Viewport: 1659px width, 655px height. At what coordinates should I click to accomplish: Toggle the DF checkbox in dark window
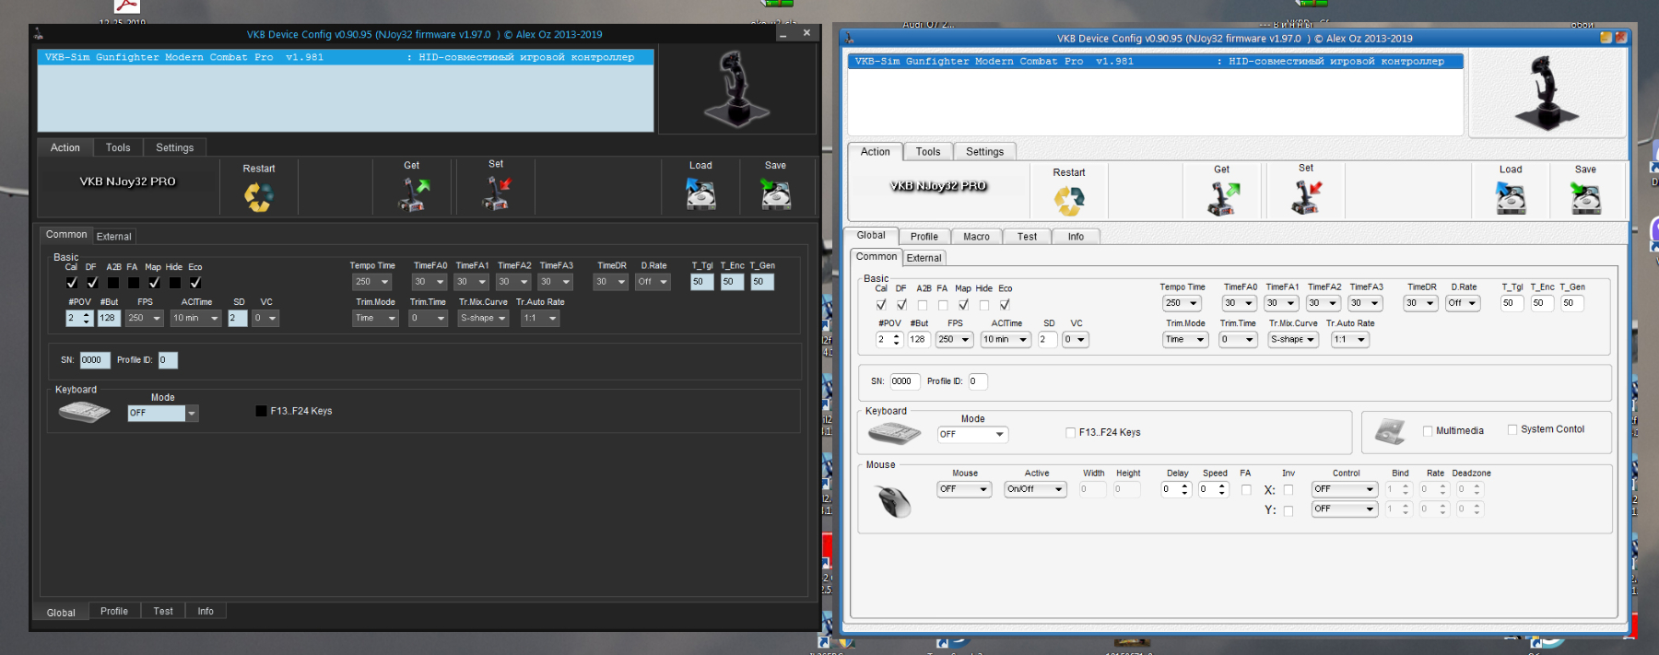click(92, 283)
